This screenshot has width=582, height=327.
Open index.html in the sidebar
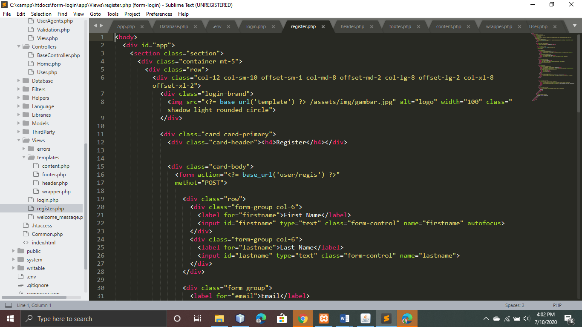[x=43, y=243]
